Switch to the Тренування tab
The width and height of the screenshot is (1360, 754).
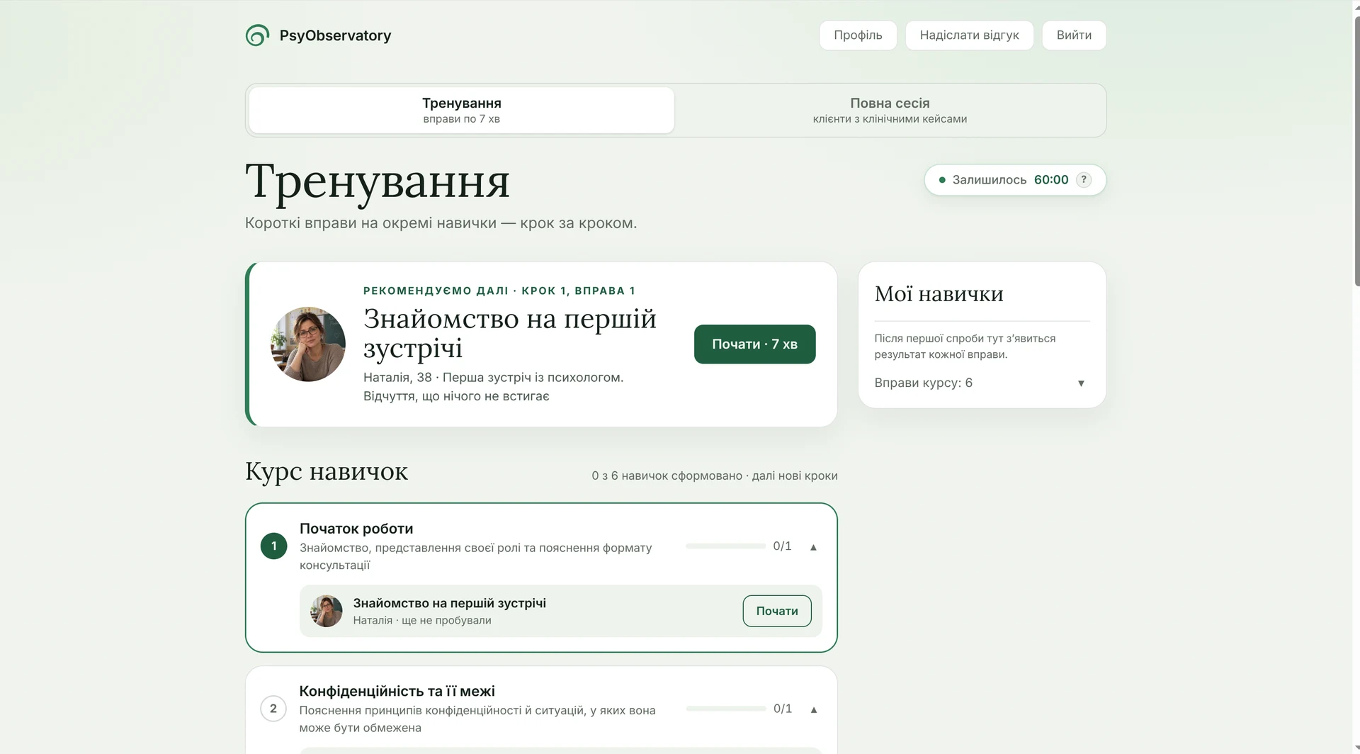point(462,110)
